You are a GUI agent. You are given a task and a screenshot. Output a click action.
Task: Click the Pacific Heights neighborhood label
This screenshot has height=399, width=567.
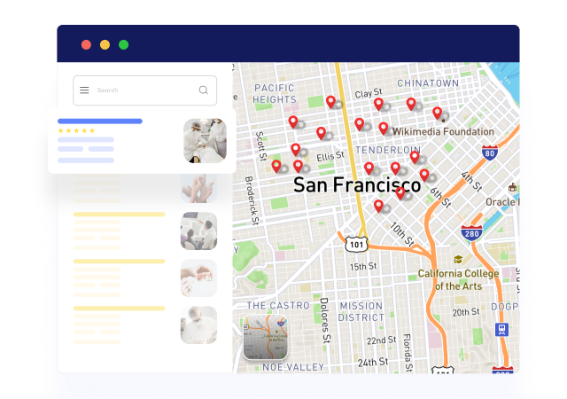point(275,94)
